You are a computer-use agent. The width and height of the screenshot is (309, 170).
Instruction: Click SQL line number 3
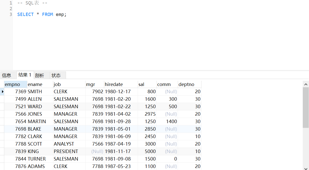coord(11,14)
